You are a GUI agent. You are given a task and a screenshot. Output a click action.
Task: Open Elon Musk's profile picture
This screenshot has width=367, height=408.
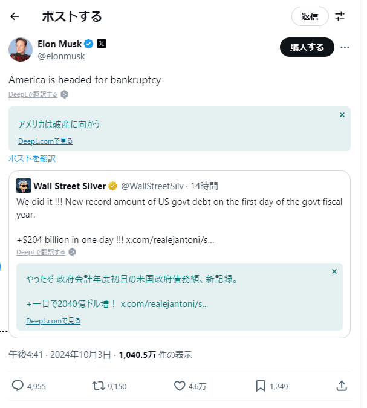click(21, 49)
